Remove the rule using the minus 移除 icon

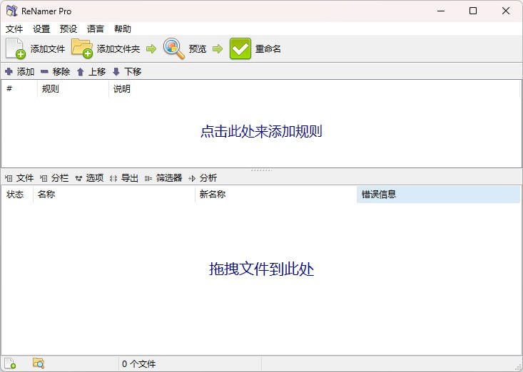pos(44,72)
